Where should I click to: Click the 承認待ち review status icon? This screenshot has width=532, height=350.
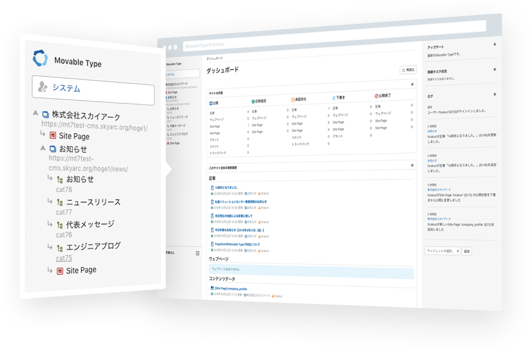pos(293,100)
